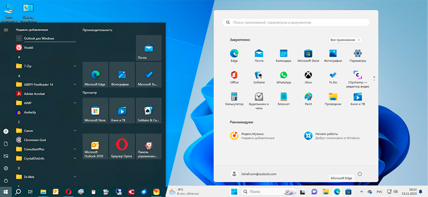428x197 pixels.
Task: Expand the Windows 10 Start hamburger menu
Action: point(6,30)
